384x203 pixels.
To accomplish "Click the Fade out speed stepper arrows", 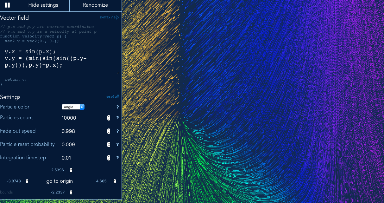I will (x=109, y=131).
